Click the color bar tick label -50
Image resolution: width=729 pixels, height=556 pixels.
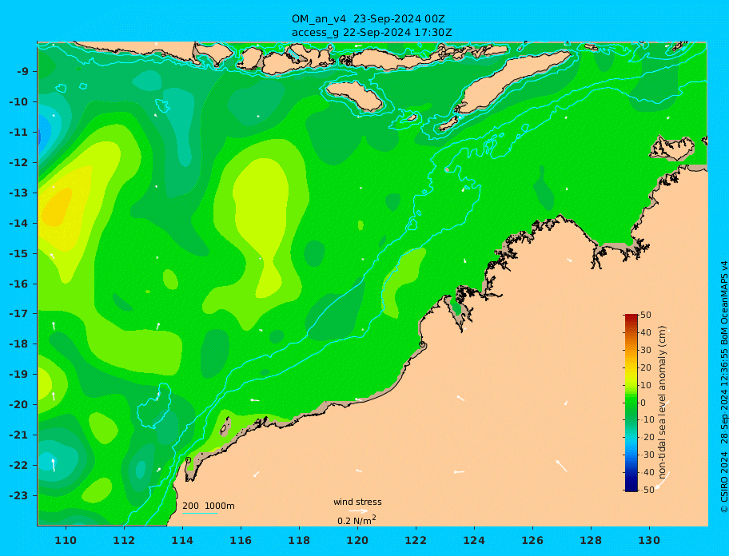point(647,490)
